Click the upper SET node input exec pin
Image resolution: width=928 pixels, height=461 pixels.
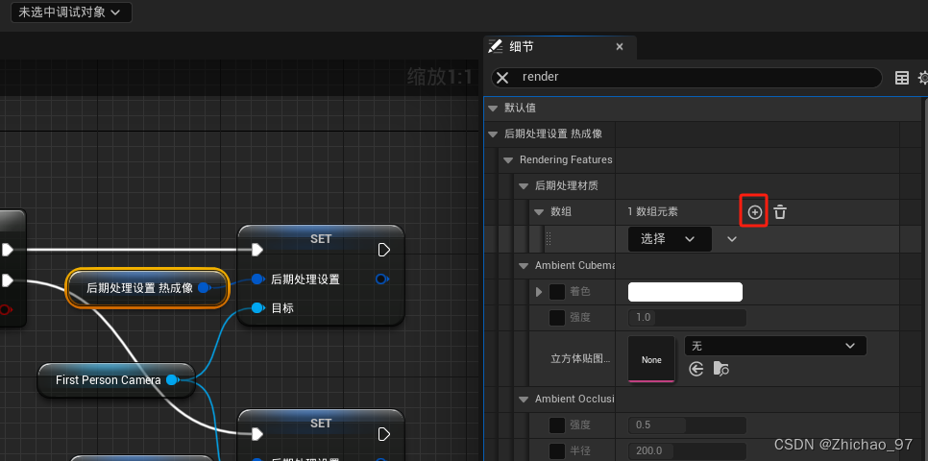[256, 251]
